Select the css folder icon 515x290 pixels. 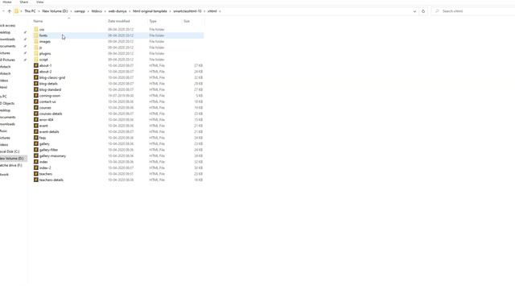[36, 30]
